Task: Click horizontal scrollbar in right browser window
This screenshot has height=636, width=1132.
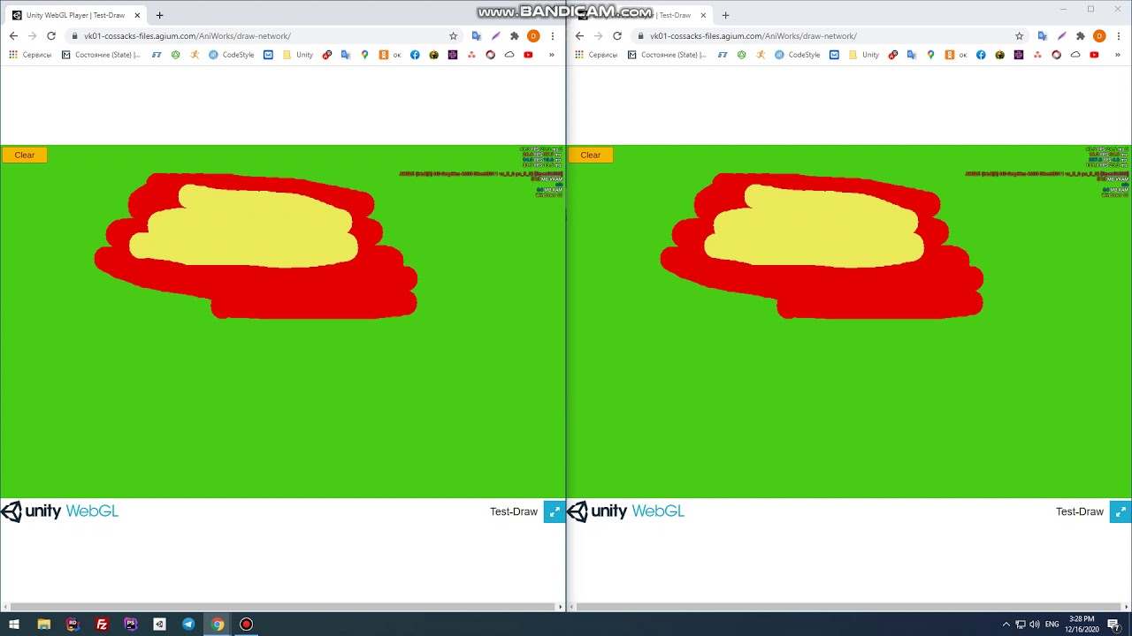Action: 848,607
